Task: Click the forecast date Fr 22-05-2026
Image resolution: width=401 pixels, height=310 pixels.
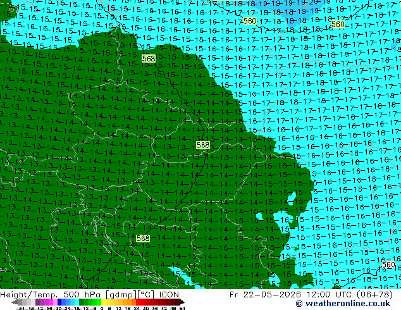Action: coord(266,294)
